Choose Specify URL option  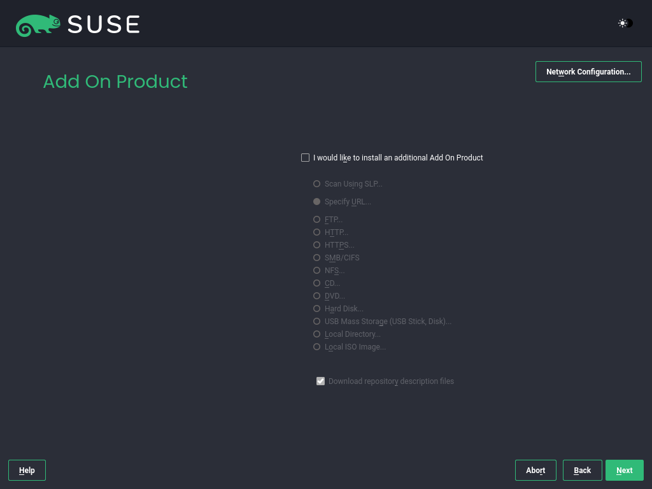tap(316, 201)
